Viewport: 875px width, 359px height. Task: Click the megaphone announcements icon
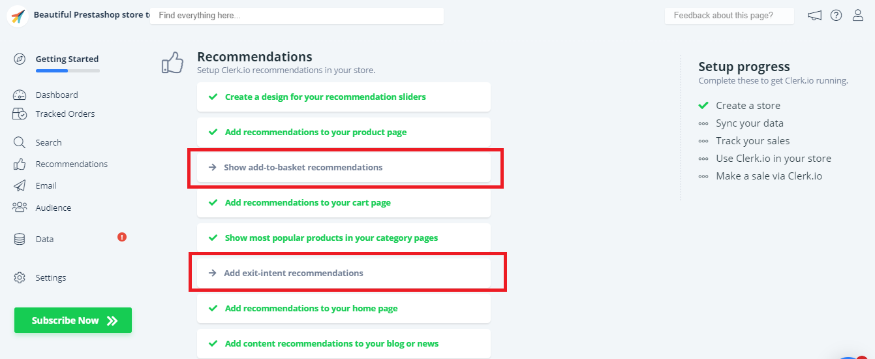(x=814, y=16)
